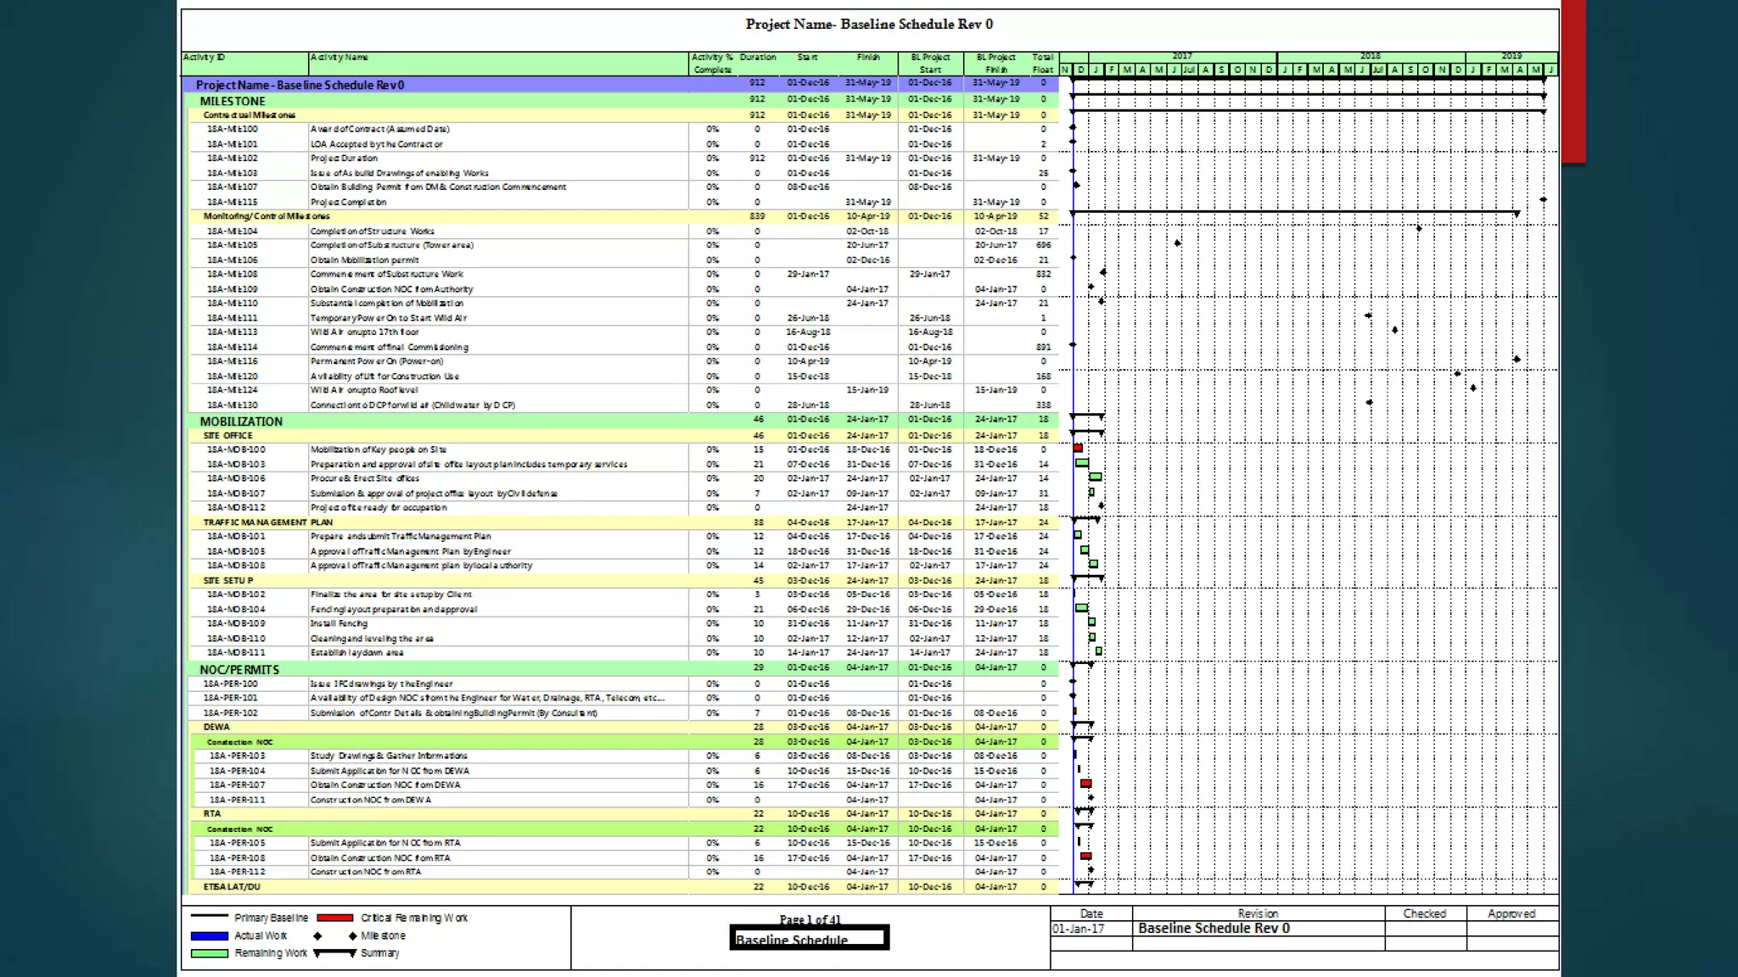
Task: Click the Primary Baseline line legend symbol
Action: (210, 917)
